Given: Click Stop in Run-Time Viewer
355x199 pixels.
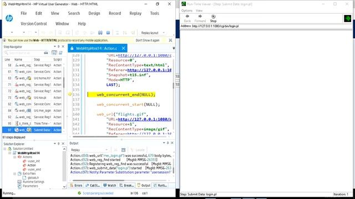Looking at the screenshot, I should click(213, 18).
